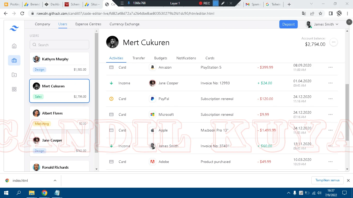Open more options for the Apple transaction
Image resolution: width=353 pixels, height=198 pixels.
[x=330, y=130]
